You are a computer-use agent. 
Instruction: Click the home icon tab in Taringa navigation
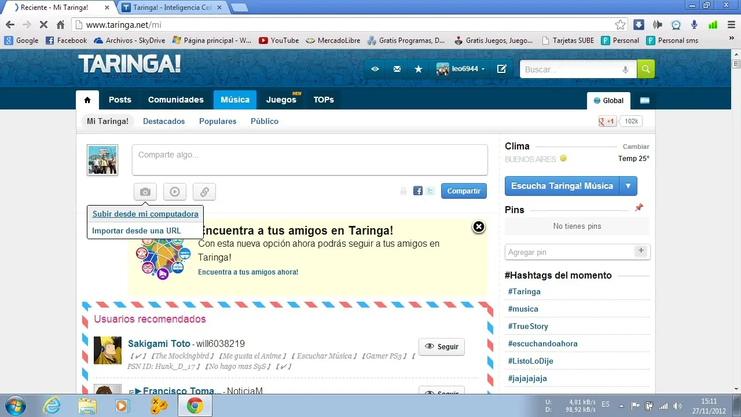87,100
